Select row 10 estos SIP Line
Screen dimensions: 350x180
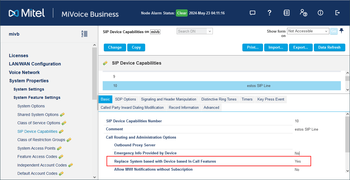(x=221, y=86)
